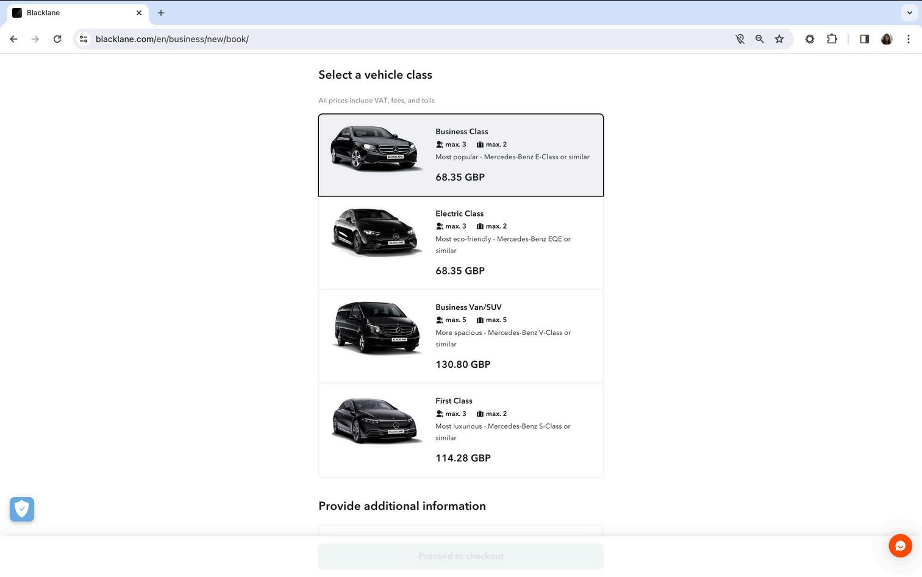Viewport: 922px width, 577px height.
Task: Click the 'Select a vehicle class' heading
Action: click(x=375, y=75)
